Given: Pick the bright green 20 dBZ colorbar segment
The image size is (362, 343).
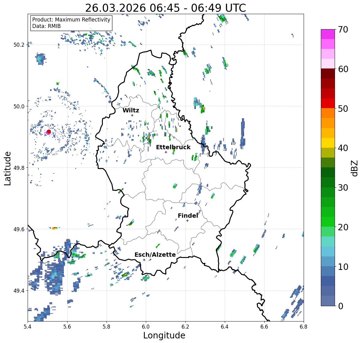Looking at the screenshot, I should [328, 222].
